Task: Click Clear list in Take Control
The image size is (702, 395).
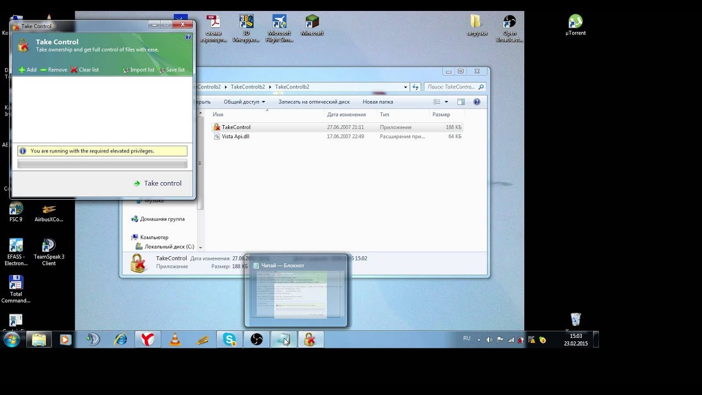Action: (85, 70)
